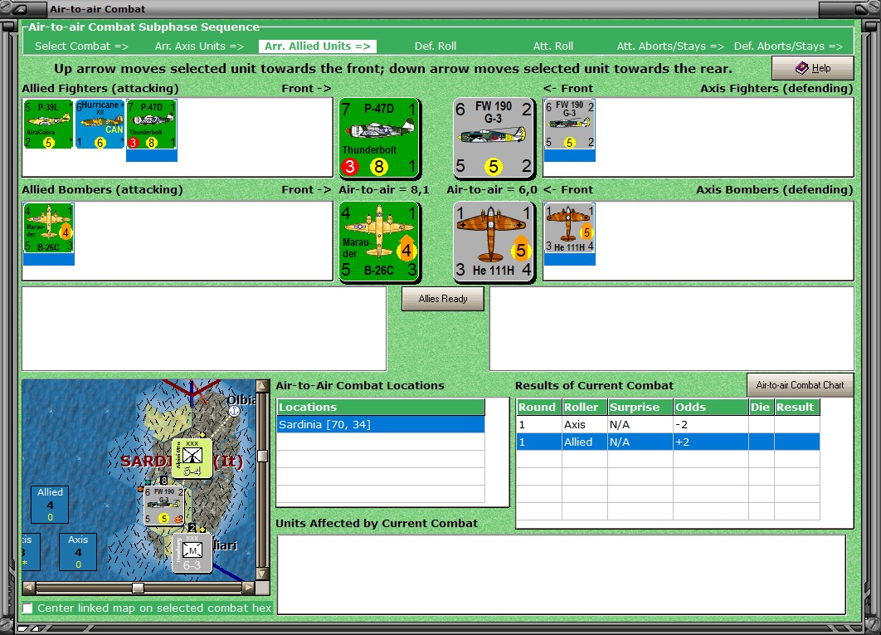Viewport: 881px width, 635px height.
Task: Select the Att. Roll subphase step
Action: (x=552, y=46)
